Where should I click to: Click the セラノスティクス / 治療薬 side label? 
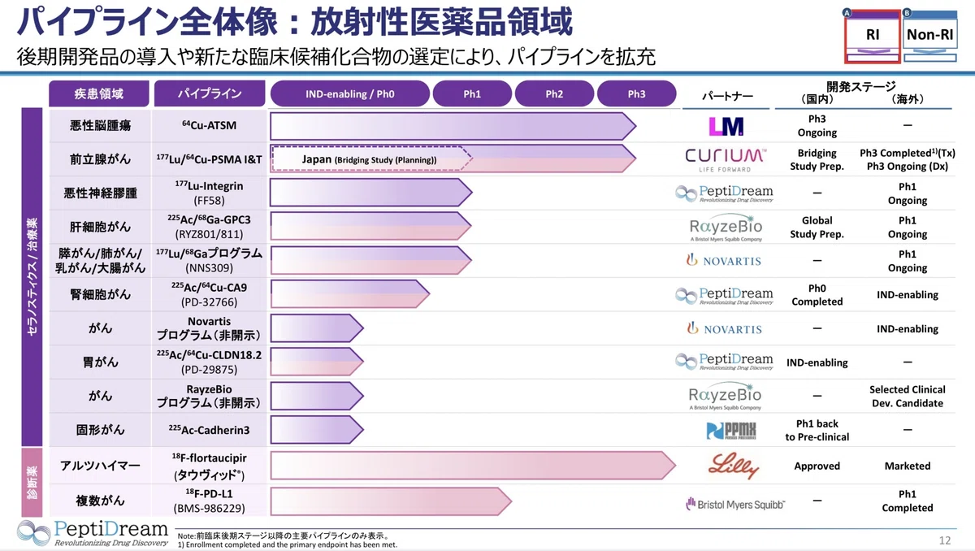pos(31,278)
